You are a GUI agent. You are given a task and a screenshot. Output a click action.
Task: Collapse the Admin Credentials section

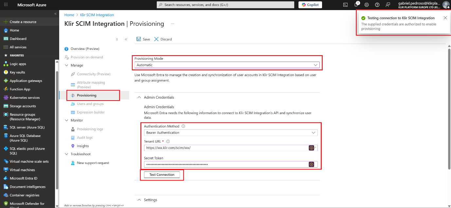pyautogui.click(x=138, y=97)
